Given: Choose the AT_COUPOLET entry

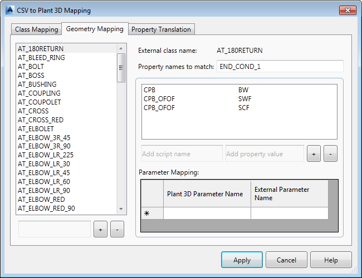Looking at the screenshot, I should pos(67,102).
